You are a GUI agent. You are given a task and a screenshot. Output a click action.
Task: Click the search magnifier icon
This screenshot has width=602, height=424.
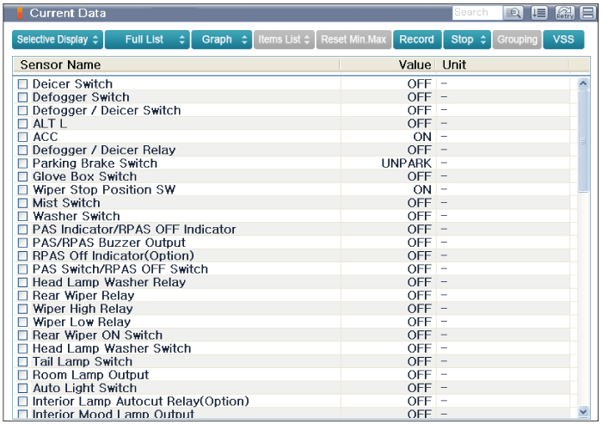pos(514,13)
